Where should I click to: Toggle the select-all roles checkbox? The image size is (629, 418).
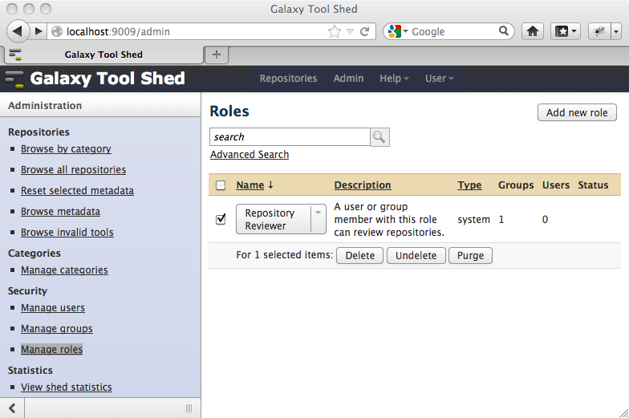pos(221,185)
